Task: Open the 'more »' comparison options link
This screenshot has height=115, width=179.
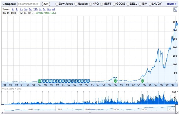Action: coord(171,4)
